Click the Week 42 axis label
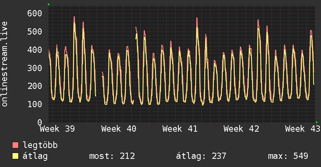This screenshot has width=321, height=167. tap(242, 129)
